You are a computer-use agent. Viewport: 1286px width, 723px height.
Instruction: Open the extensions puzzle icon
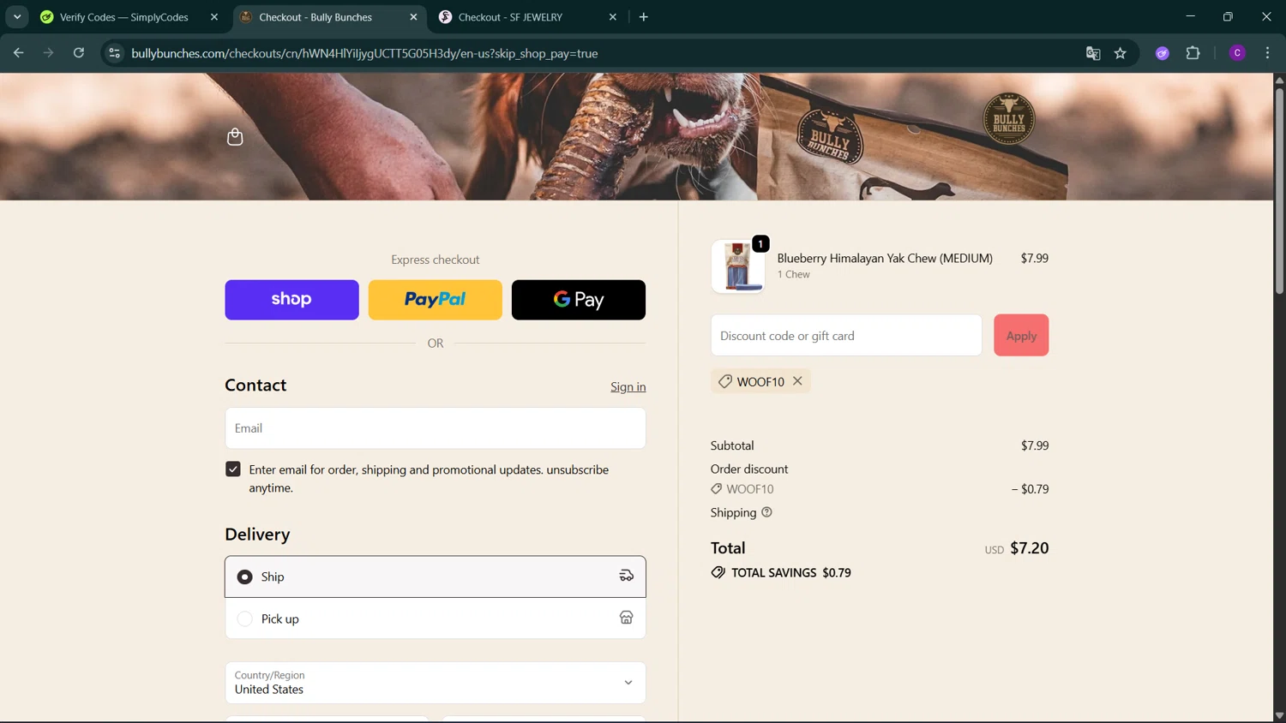[x=1193, y=53]
